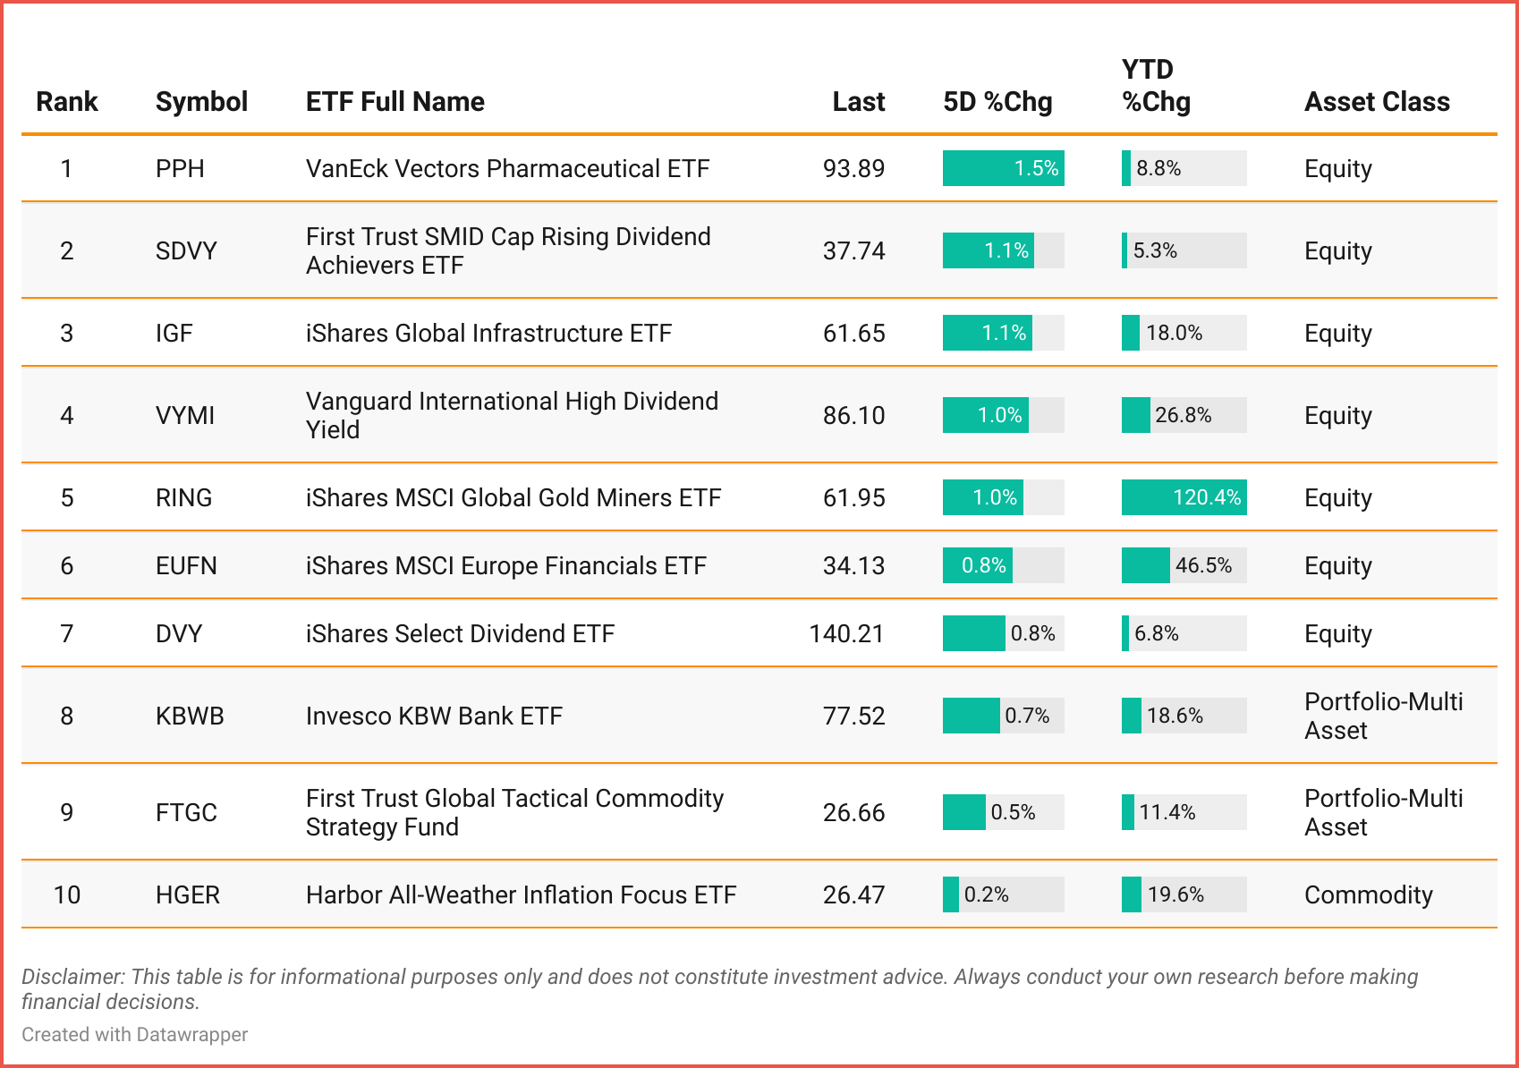Screen dimensions: 1519x1068
Task: Click the HGER Commodity asset class
Action: [1368, 895]
